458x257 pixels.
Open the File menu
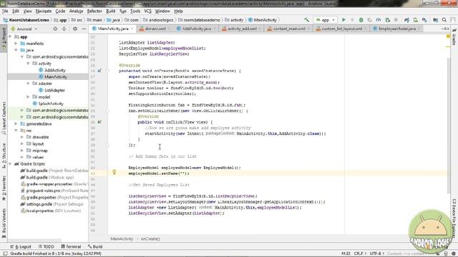[5, 11]
